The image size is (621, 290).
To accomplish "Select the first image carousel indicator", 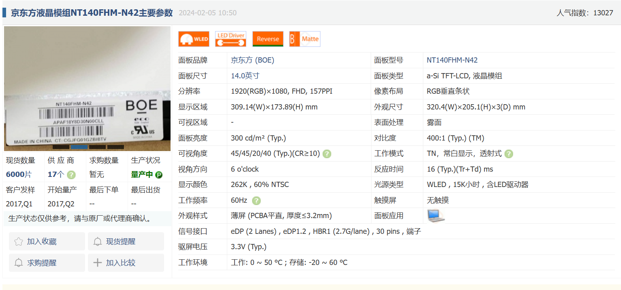I will [x=61, y=147].
